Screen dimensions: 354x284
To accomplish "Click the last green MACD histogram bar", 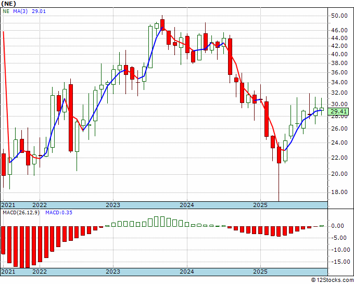I will pyautogui.click(x=322, y=226).
